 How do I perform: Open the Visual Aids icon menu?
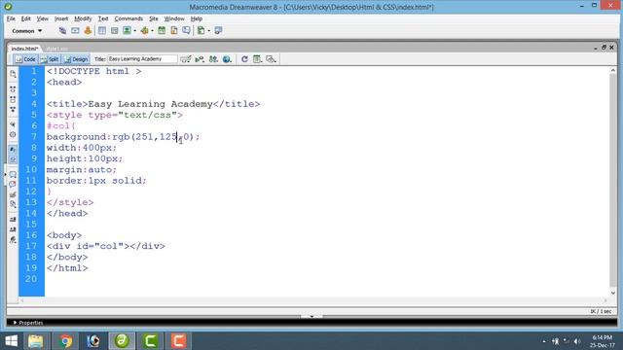[271, 59]
